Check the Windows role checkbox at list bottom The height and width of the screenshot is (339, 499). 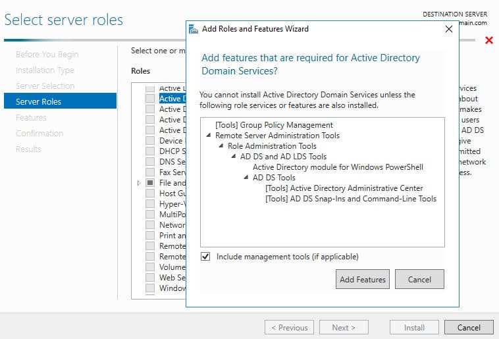point(150,288)
